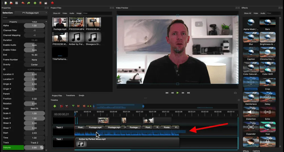Jump to Previous Marker icon
284x152 pixels.
[78, 106]
